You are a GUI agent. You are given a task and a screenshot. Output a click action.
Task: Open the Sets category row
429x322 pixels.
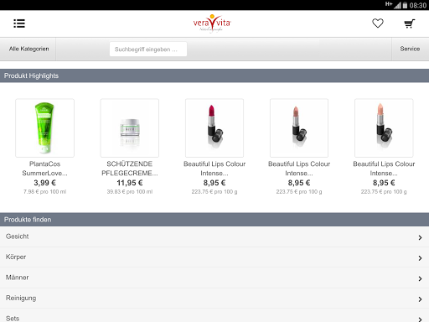214,316
